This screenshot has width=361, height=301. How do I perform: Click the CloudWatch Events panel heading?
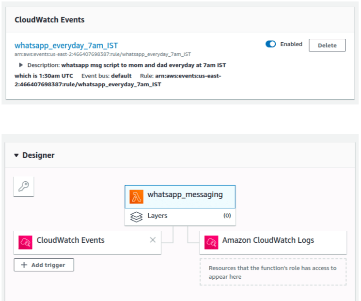click(49, 20)
